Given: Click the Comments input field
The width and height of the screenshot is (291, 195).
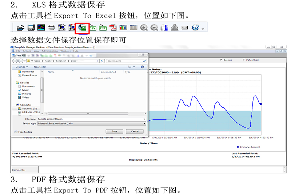Looking at the screenshot, I should (160, 170).
